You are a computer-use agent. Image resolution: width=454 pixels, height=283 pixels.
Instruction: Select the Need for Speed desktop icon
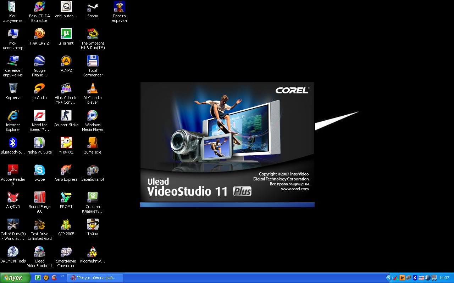[39, 116]
